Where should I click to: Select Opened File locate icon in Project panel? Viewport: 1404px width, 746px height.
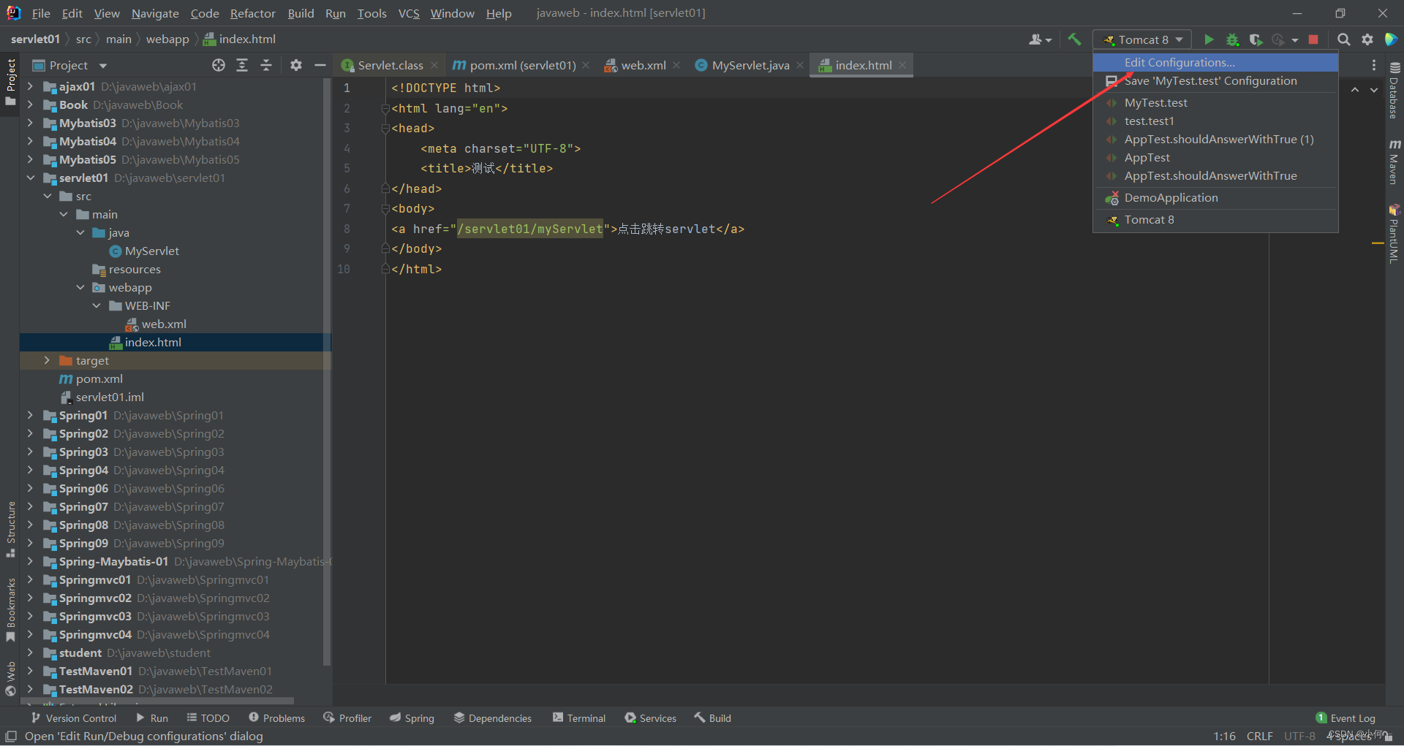(x=218, y=65)
